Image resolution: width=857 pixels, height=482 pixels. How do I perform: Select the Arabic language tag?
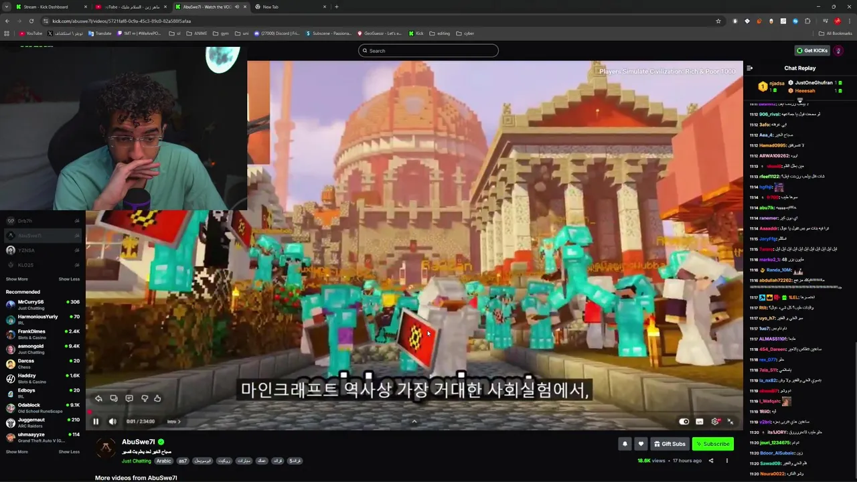[x=164, y=461]
